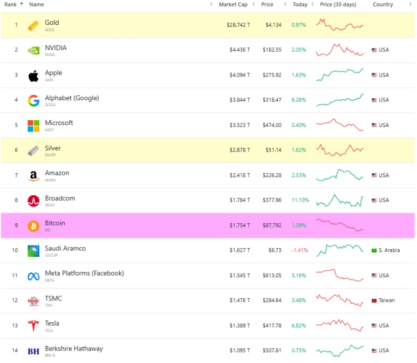Click the Berkshire Hathaway BH logo
This screenshot has width=417, height=363.
(33, 351)
